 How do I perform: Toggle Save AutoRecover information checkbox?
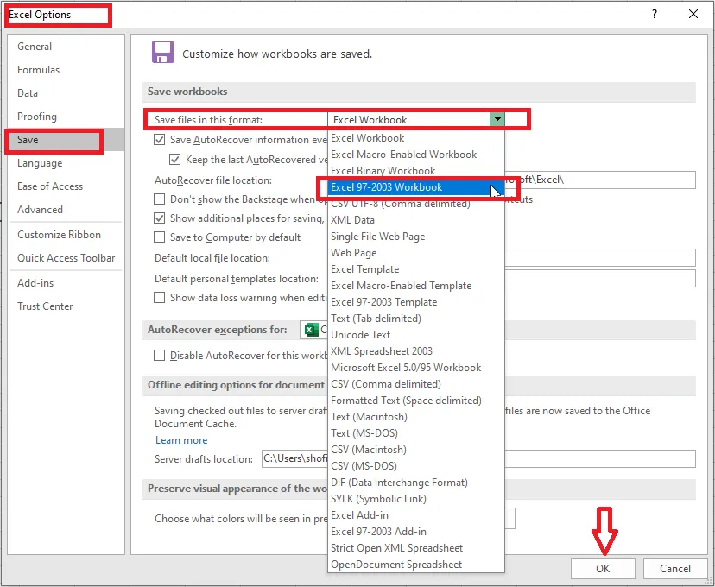tap(159, 140)
